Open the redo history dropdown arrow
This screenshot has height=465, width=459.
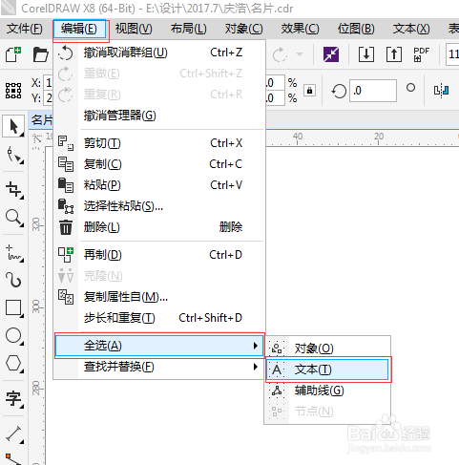[x=300, y=54]
